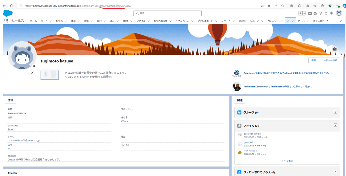Click the global actions plus icon
The width and height of the screenshot is (346, 176).
tap(310, 13)
